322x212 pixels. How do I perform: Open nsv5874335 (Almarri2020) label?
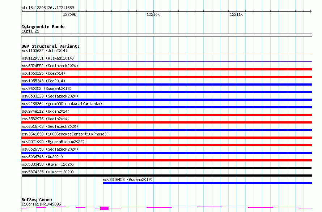pyautogui.click(x=48, y=172)
